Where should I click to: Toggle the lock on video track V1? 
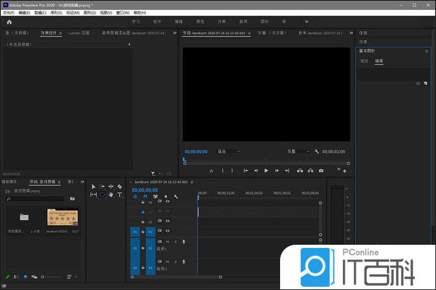pos(143,232)
